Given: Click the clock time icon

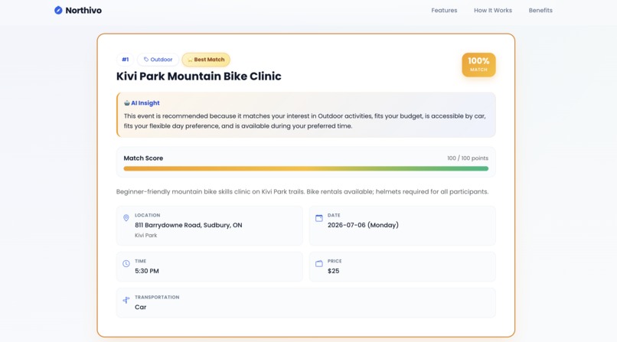Looking at the screenshot, I should tap(126, 263).
